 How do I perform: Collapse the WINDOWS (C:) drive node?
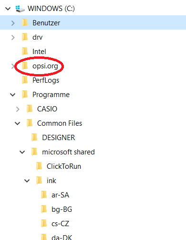coord(8,9)
